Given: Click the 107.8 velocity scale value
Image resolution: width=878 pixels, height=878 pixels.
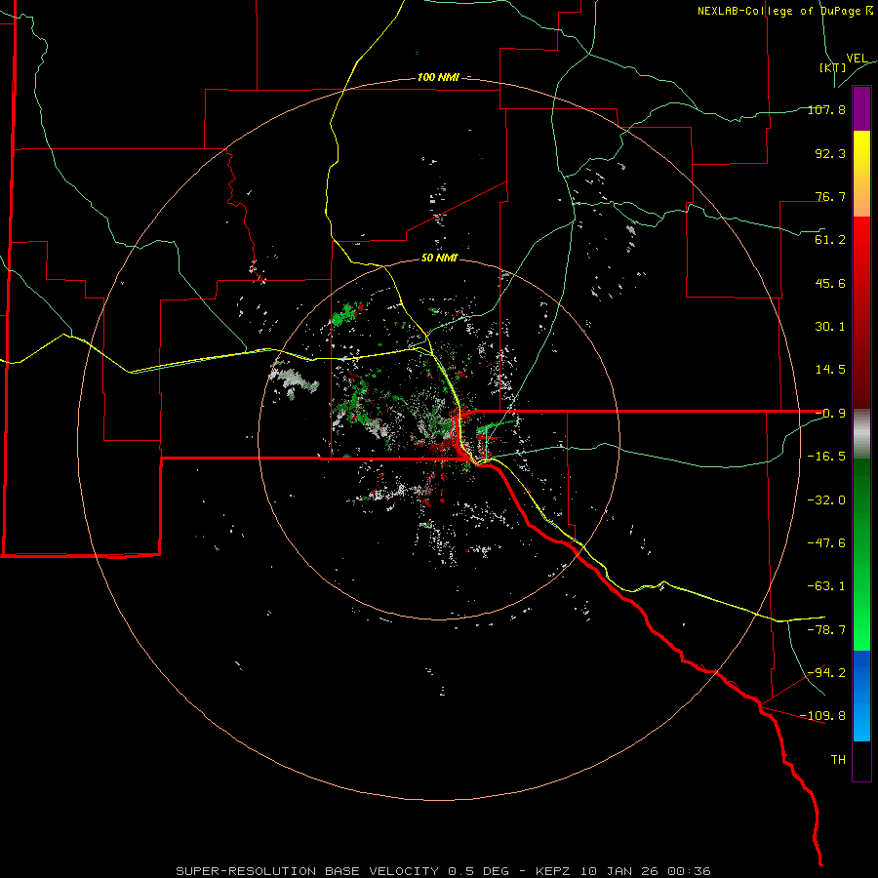Looking at the screenshot, I should 826,109.
